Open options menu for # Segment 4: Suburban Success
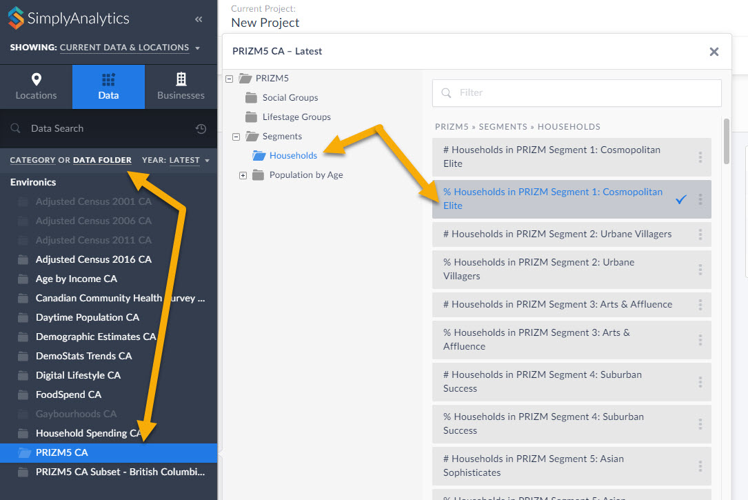Screen dimensions: 748x500 click(x=700, y=381)
